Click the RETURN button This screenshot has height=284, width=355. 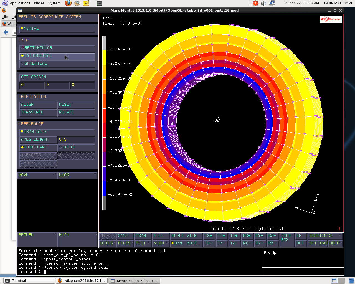tap(37, 239)
